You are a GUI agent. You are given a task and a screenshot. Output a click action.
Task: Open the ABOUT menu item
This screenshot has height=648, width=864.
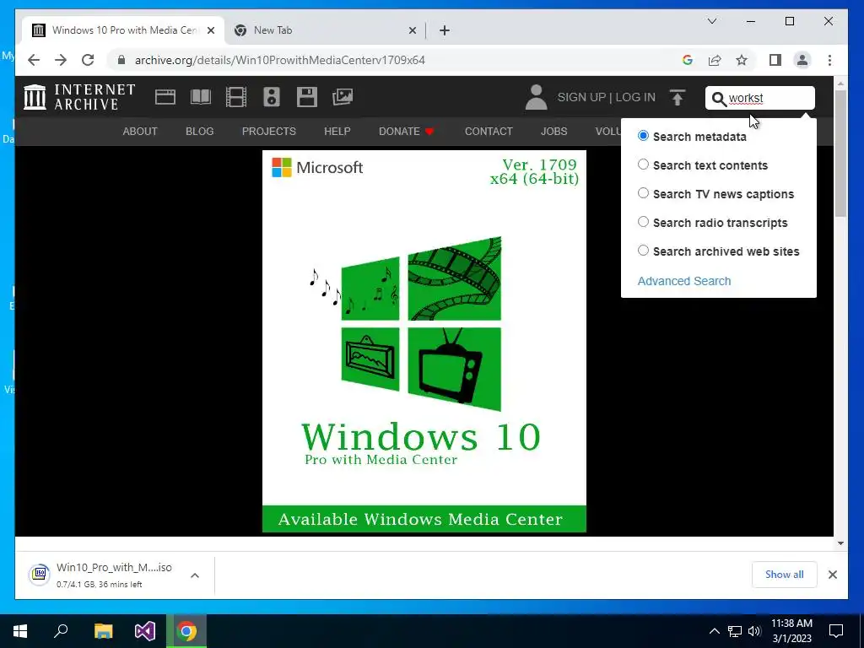[x=140, y=131]
